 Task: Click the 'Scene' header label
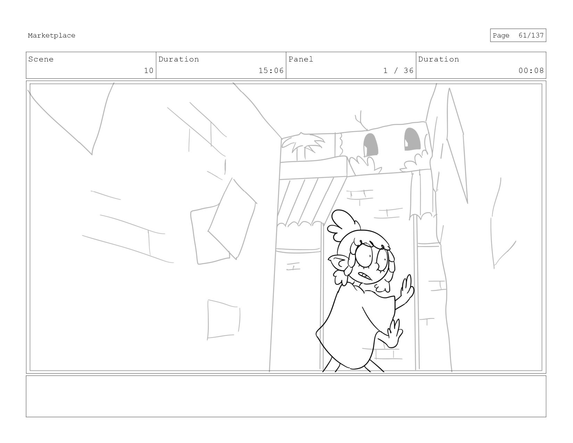pyautogui.click(x=41, y=59)
